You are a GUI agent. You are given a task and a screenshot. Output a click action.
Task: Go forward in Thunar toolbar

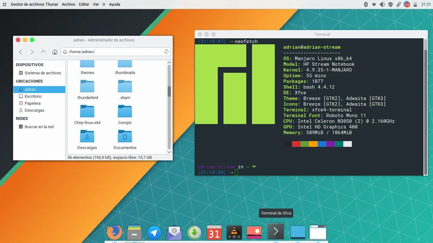(32, 52)
